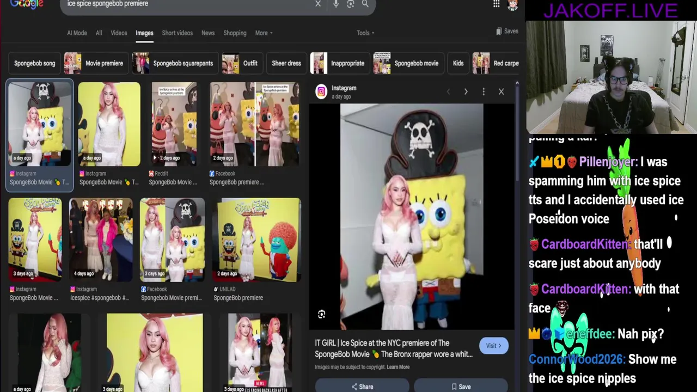Open the Google account avatar
This screenshot has width=697, height=392.
pos(513,4)
